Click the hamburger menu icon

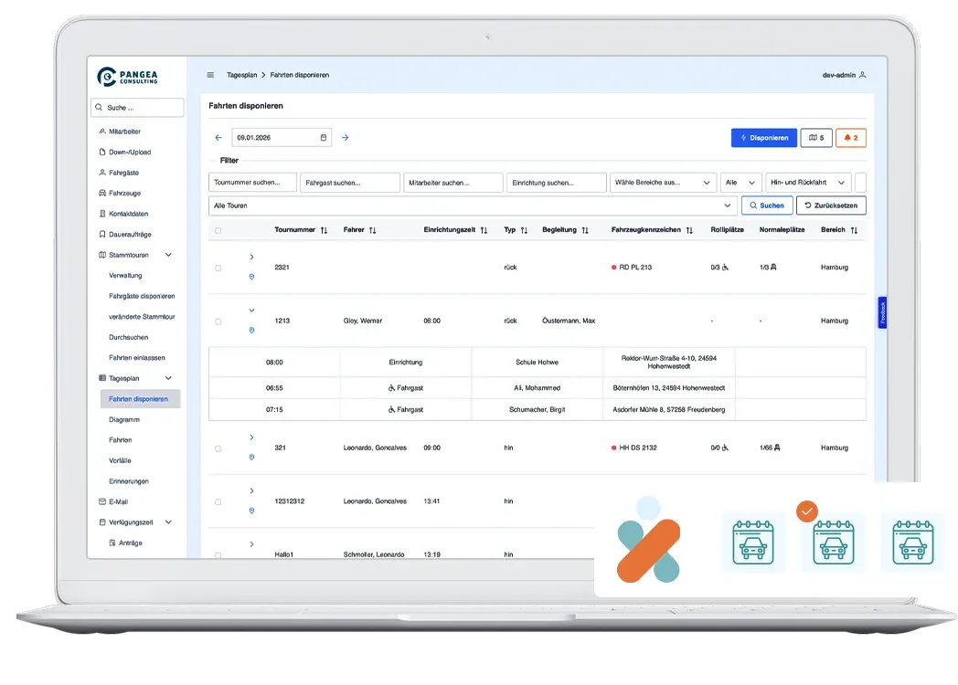click(x=210, y=75)
